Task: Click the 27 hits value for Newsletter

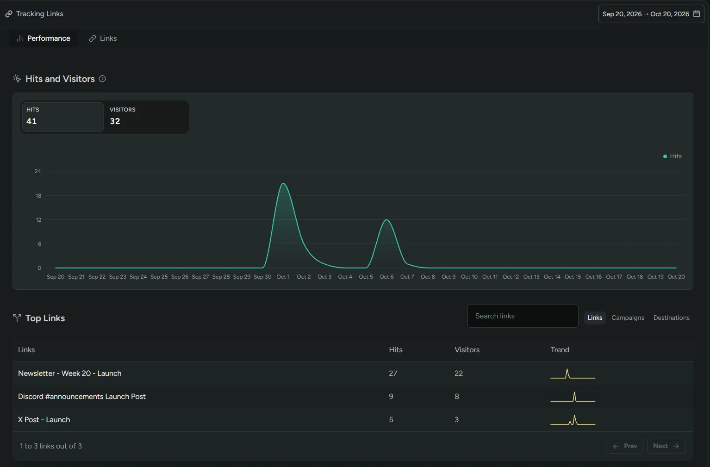Action: pos(393,374)
